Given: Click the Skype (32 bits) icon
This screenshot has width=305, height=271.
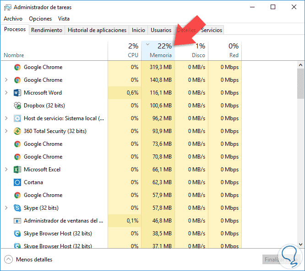Looking at the screenshot, I should [x=17, y=208].
